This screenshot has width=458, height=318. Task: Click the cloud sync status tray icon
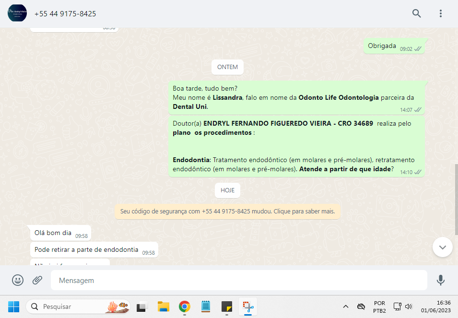(x=361, y=306)
